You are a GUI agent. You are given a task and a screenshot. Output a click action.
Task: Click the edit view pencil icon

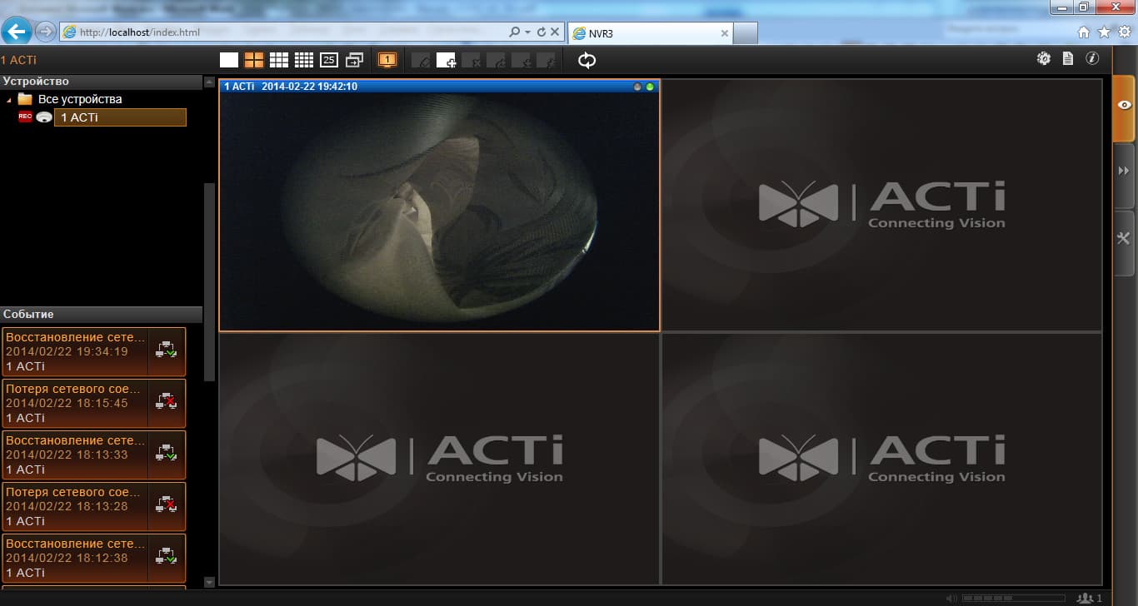pos(422,60)
